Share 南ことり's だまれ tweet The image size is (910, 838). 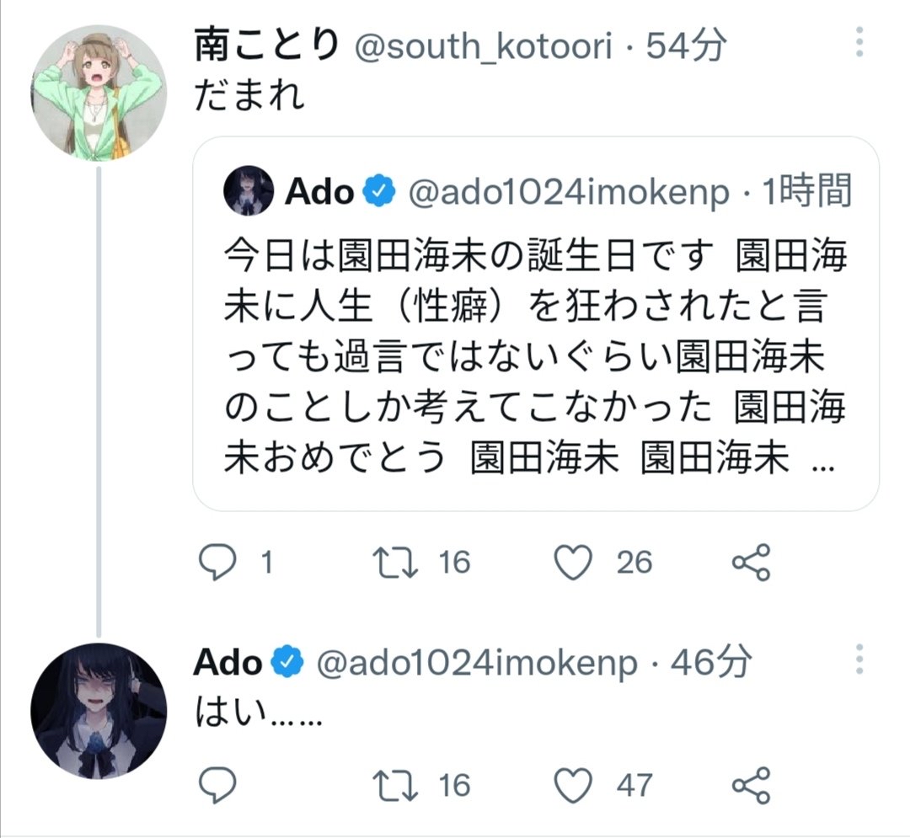pyautogui.click(x=751, y=562)
